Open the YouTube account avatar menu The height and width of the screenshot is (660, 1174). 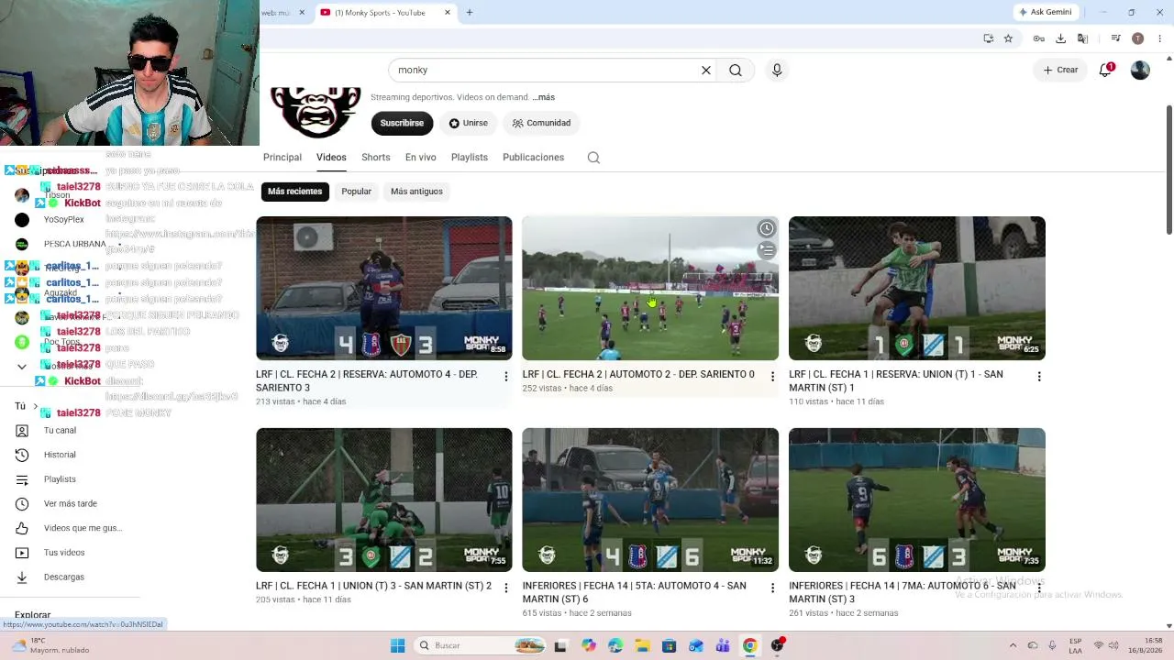(1140, 70)
